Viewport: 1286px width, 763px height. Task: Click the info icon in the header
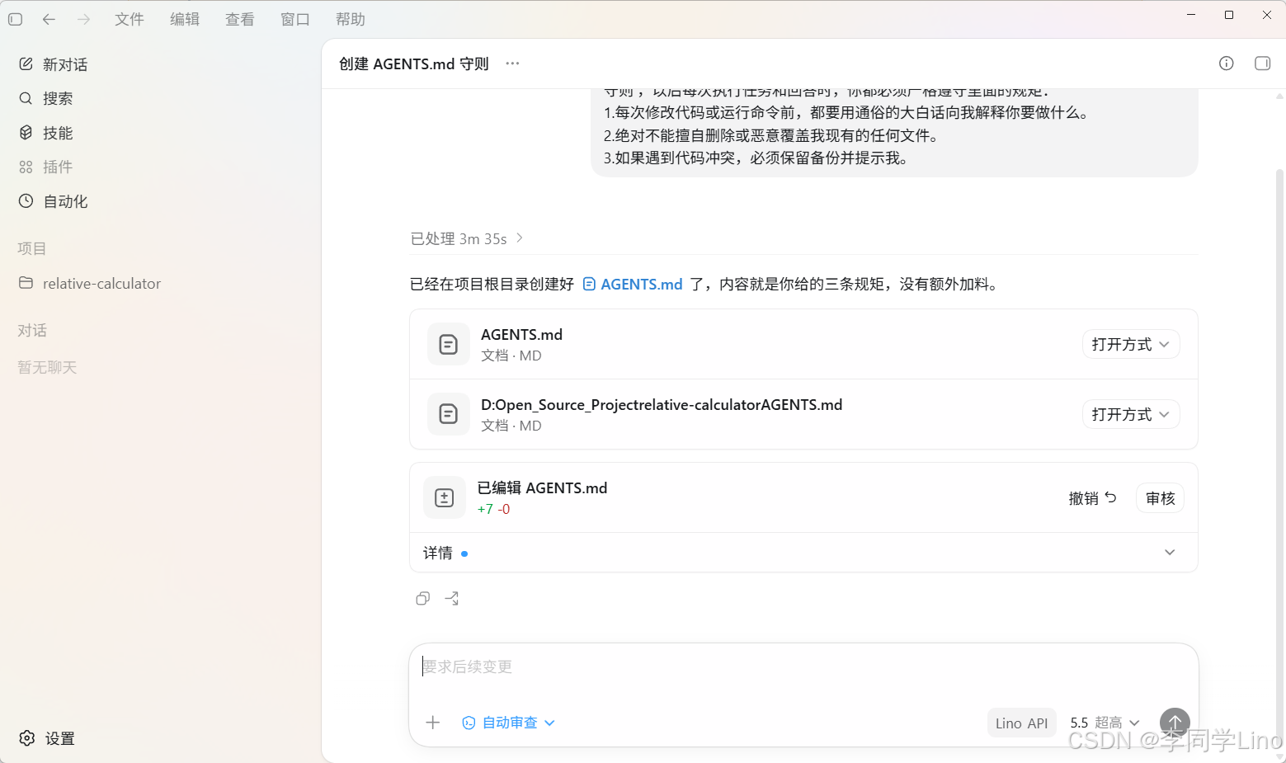pyautogui.click(x=1227, y=64)
